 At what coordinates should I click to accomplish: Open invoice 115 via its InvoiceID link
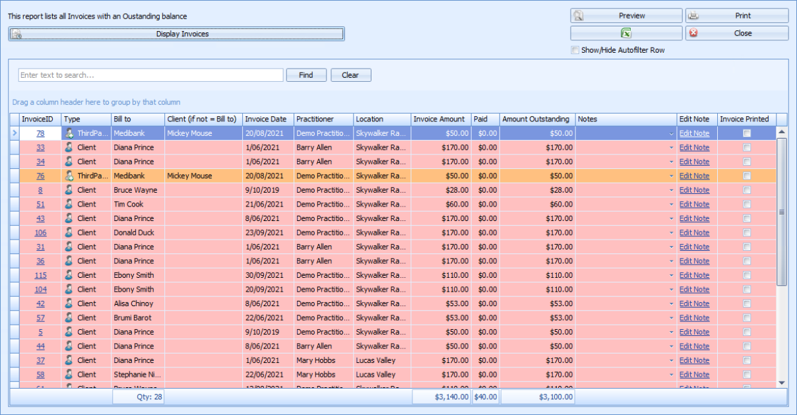coord(40,275)
